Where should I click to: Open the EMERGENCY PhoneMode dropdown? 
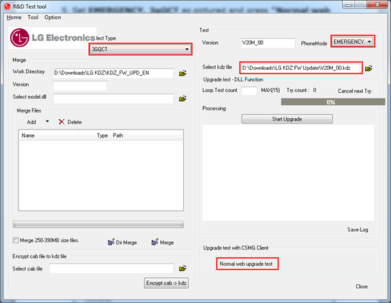[x=353, y=41]
